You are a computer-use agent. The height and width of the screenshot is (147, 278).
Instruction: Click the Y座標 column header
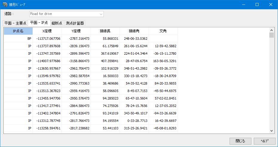click(76, 31)
